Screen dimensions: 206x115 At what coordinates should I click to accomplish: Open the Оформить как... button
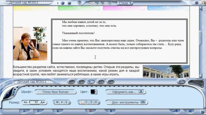point(126,92)
